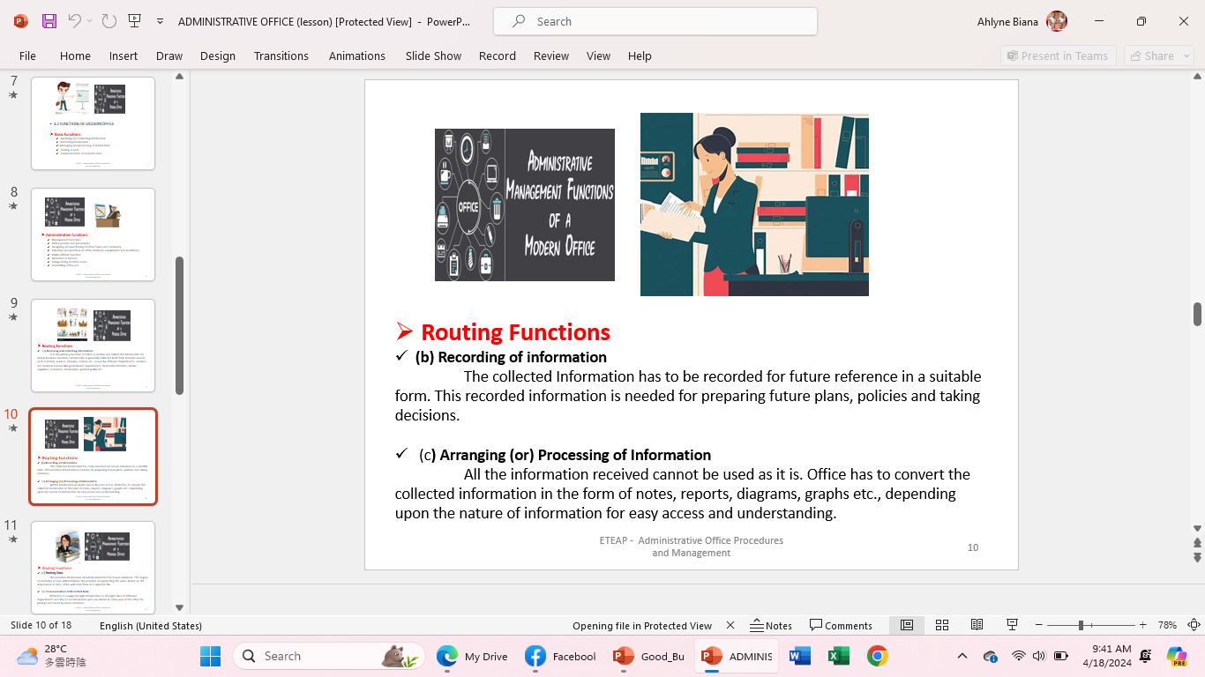Switch to the Review tab
Image resolution: width=1205 pixels, height=677 pixels.
coord(551,56)
